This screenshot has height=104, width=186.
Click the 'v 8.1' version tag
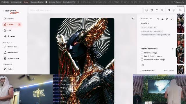150,28
